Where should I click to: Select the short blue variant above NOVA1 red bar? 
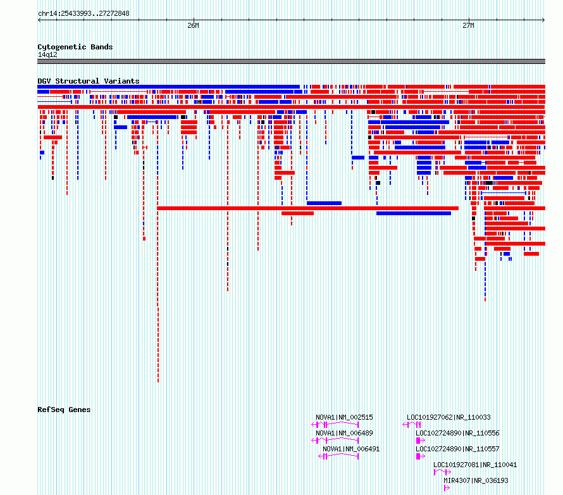click(325, 203)
